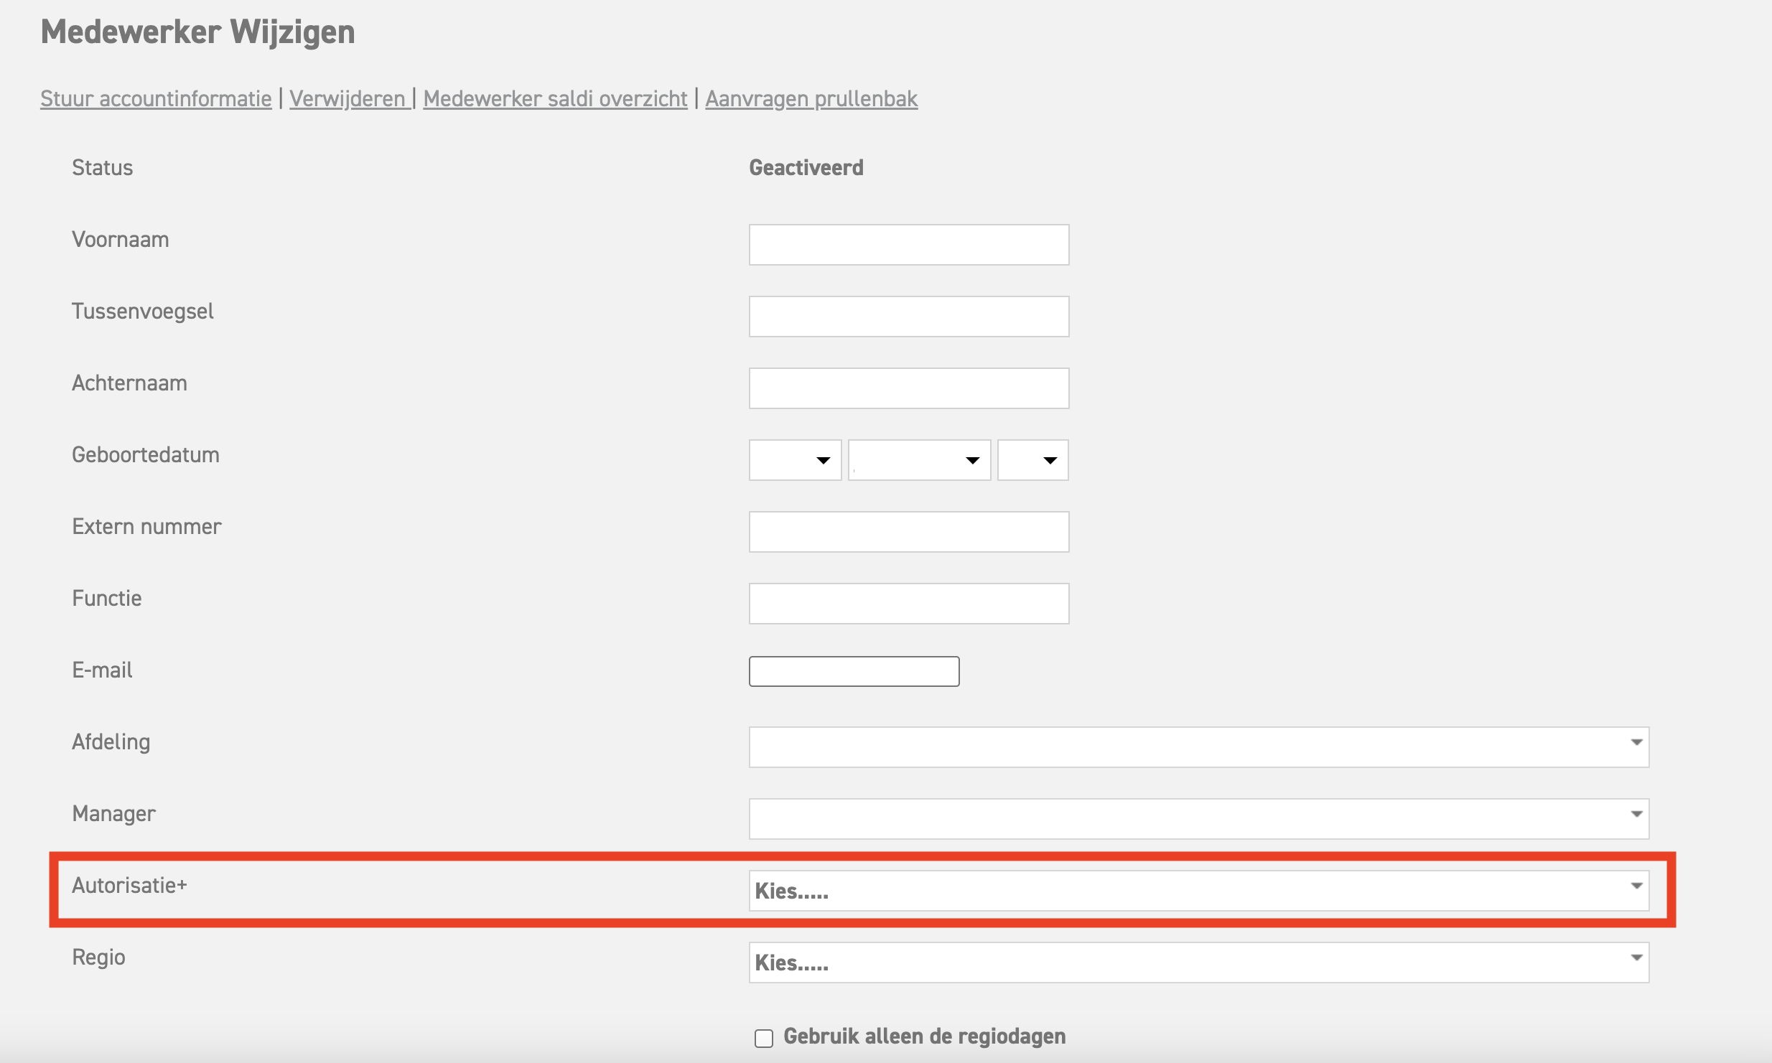Open the Autorisatie+ Kies dropdown
The image size is (1772, 1063).
(1199, 891)
